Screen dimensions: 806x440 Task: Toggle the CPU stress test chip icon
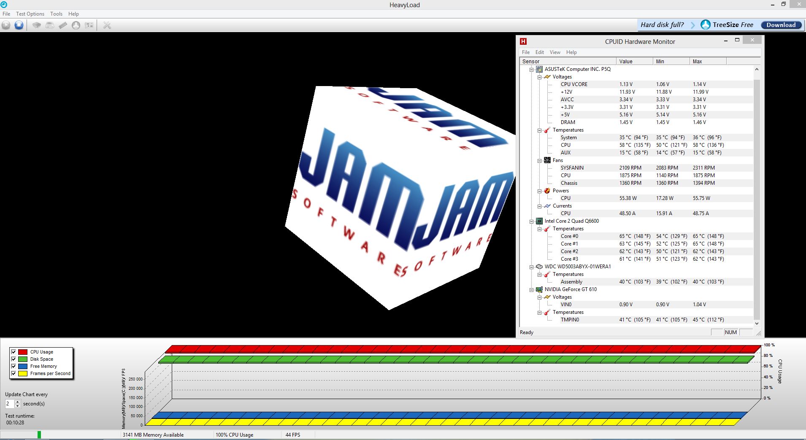click(x=37, y=25)
